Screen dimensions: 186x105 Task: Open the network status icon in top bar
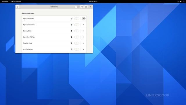click(x=178, y=1)
